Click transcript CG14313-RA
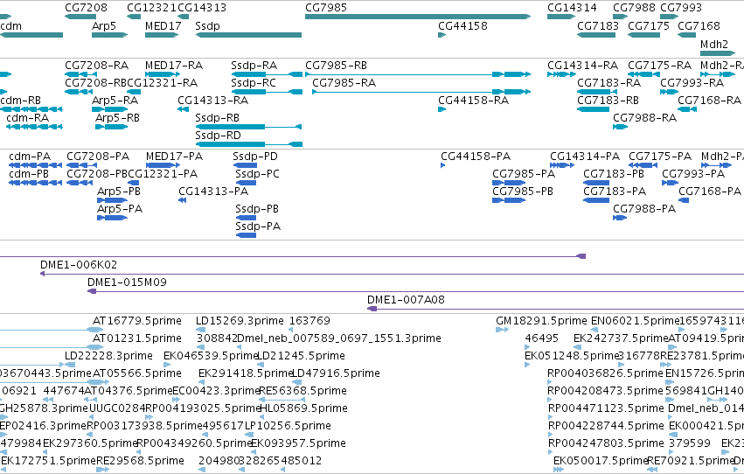This screenshot has width=744, height=474. 183,109
